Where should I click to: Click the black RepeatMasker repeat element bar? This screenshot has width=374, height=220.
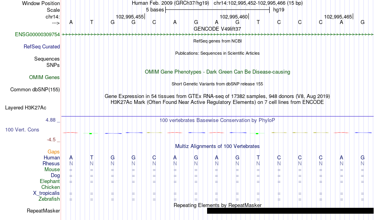tap(290, 211)
